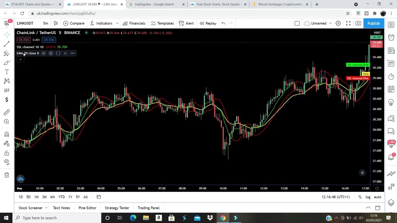Open the go to date icon
This screenshot has height=223, width=397.
[x=99, y=197]
